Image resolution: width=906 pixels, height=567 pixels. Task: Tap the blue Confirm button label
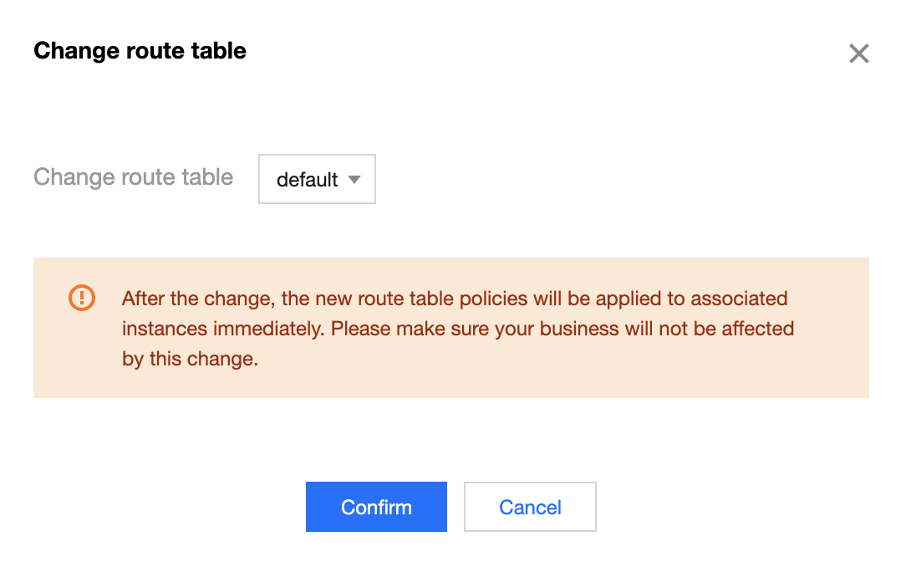(376, 508)
